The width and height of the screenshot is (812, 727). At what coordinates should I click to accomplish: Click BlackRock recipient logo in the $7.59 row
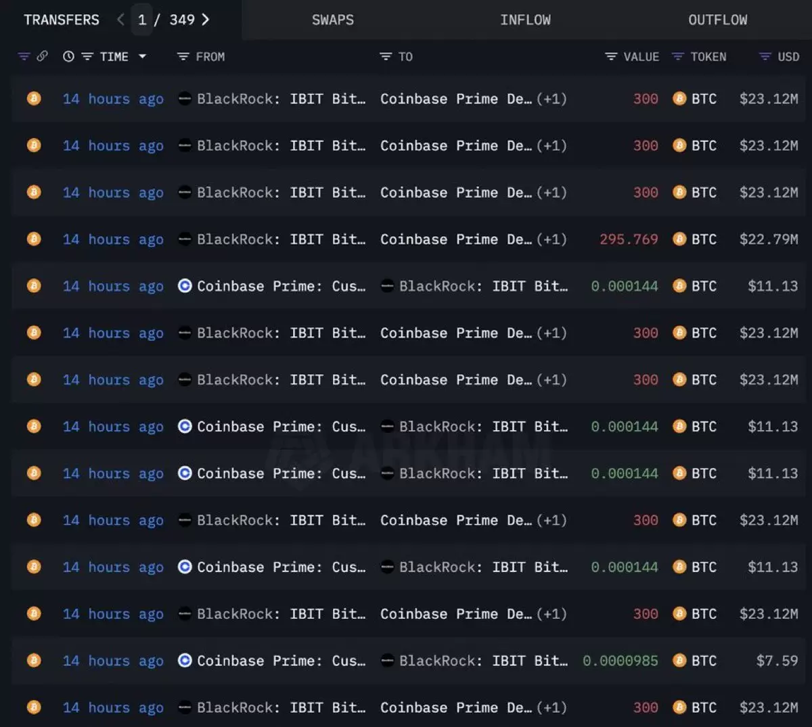click(387, 660)
